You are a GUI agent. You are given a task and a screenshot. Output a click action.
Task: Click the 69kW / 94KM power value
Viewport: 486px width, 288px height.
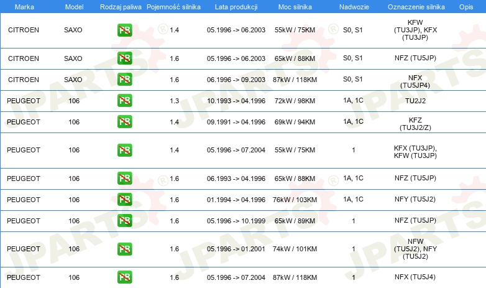[x=295, y=122]
